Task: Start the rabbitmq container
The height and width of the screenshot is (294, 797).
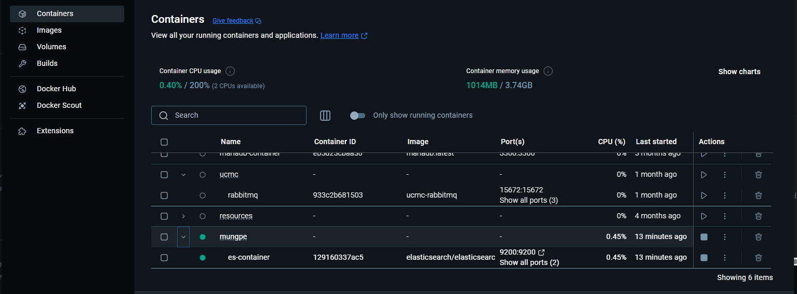Action: click(x=704, y=195)
